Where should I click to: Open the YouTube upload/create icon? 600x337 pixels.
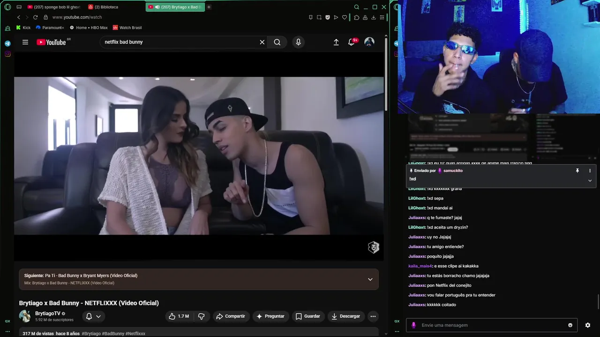click(x=336, y=42)
